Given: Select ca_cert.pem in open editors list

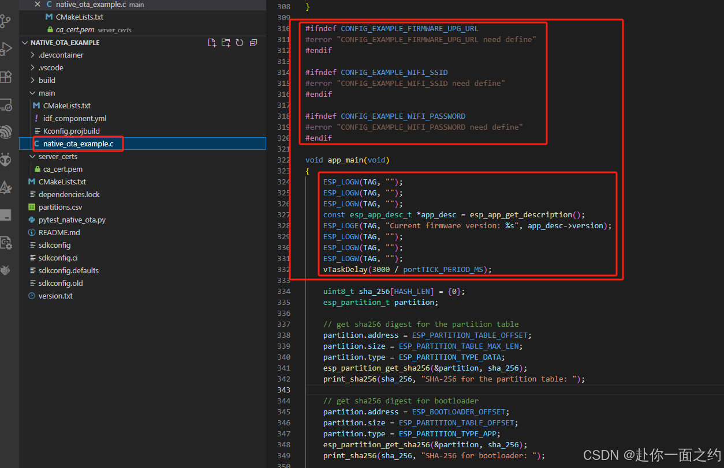Looking at the screenshot, I should [76, 30].
